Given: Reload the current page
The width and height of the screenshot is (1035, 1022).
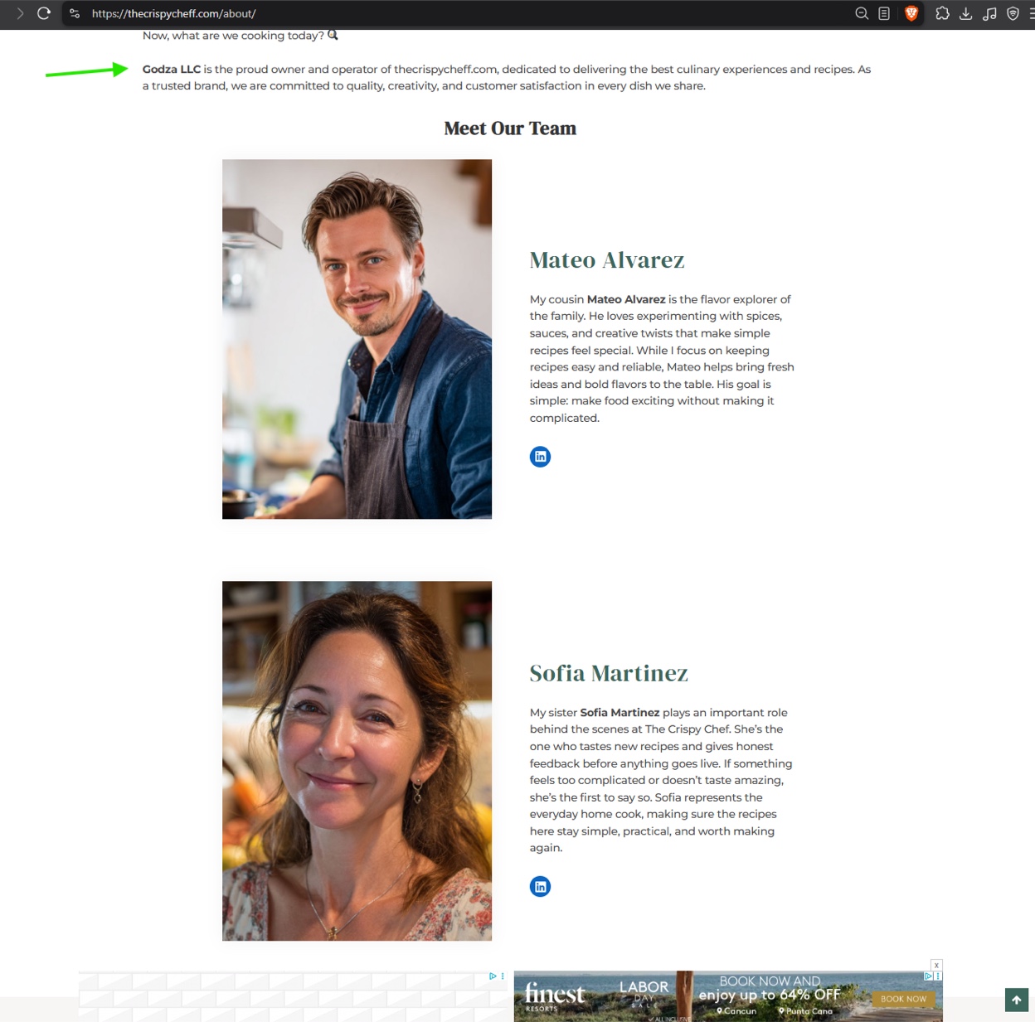Looking at the screenshot, I should [x=44, y=13].
